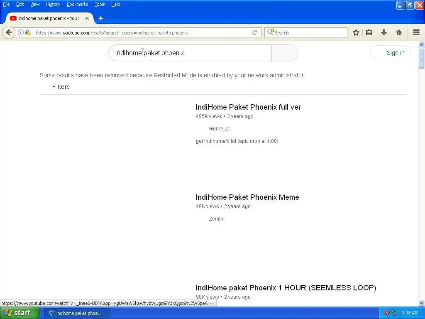Open the History menu
This screenshot has width=425, height=319.
[x=53, y=4]
